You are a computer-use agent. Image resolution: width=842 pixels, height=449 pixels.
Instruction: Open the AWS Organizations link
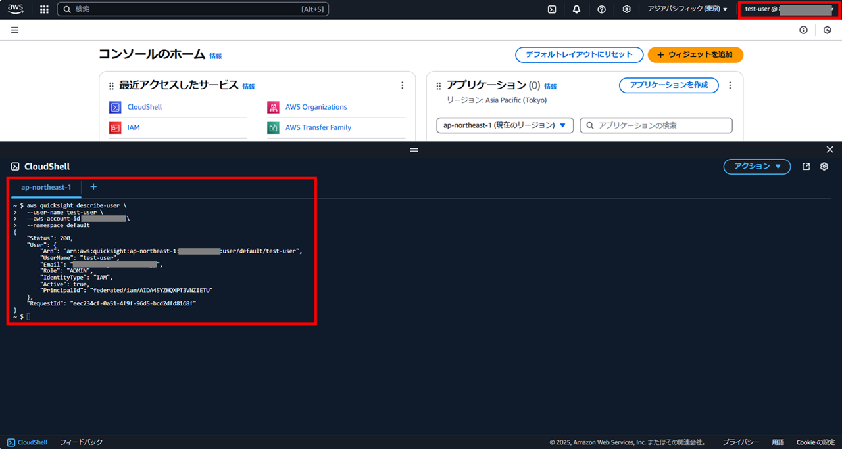pyautogui.click(x=316, y=107)
